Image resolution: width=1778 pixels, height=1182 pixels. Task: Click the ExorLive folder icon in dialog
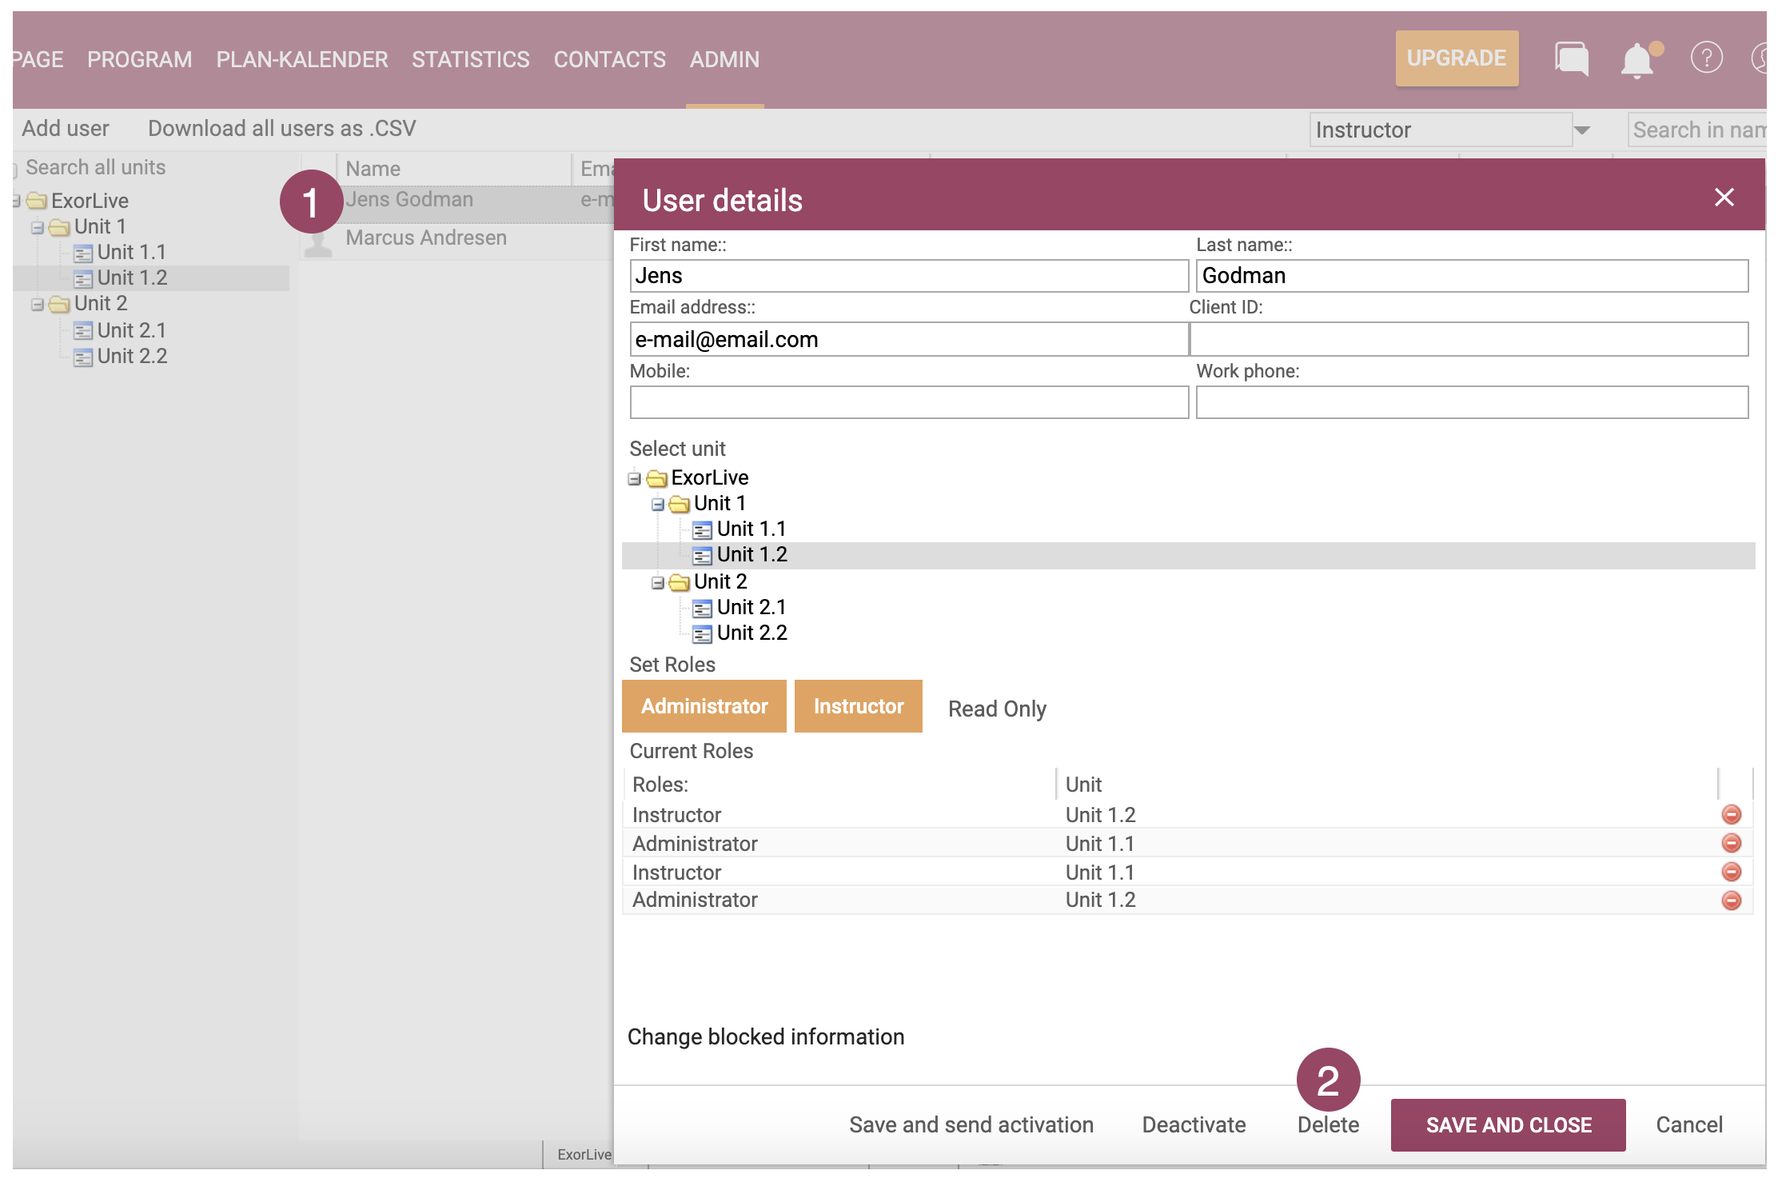click(x=657, y=478)
